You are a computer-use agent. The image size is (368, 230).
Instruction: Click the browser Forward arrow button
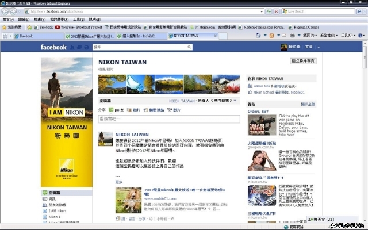coord(13,11)
